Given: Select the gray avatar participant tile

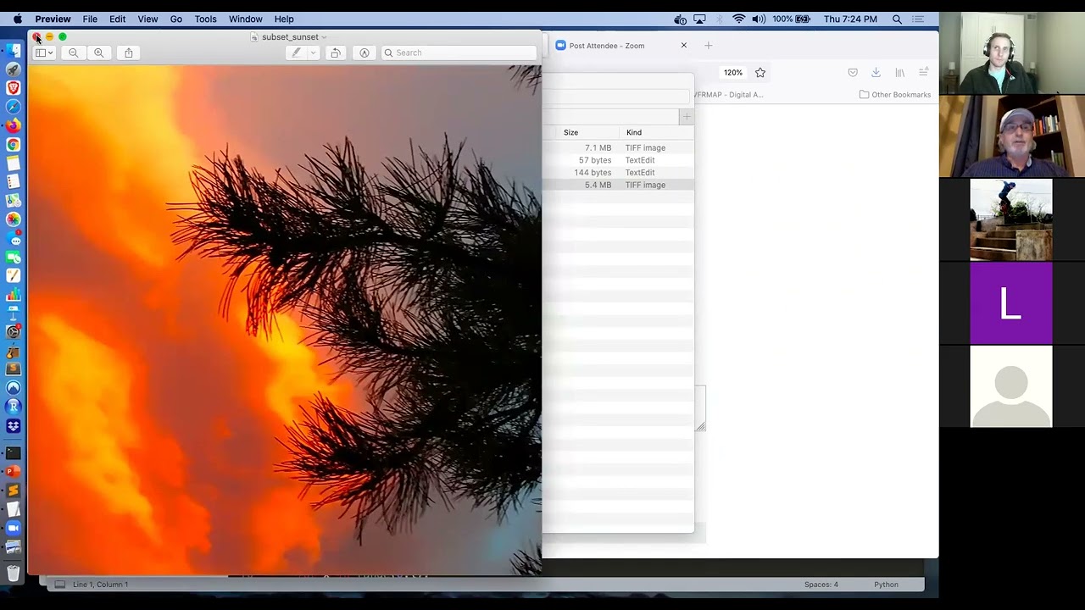Looking at the screenshot, I should (x=1011, y=386).
